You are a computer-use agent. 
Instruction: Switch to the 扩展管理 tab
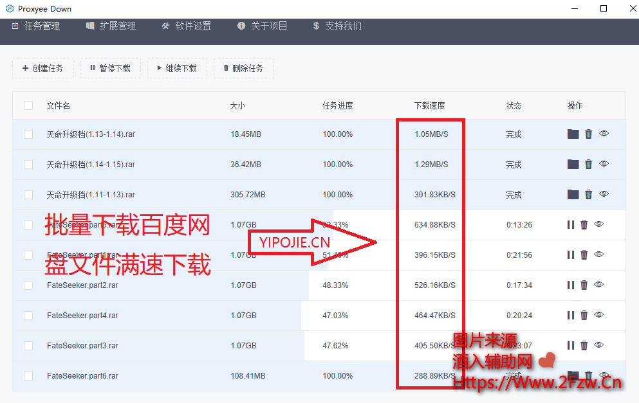(111, 26)
